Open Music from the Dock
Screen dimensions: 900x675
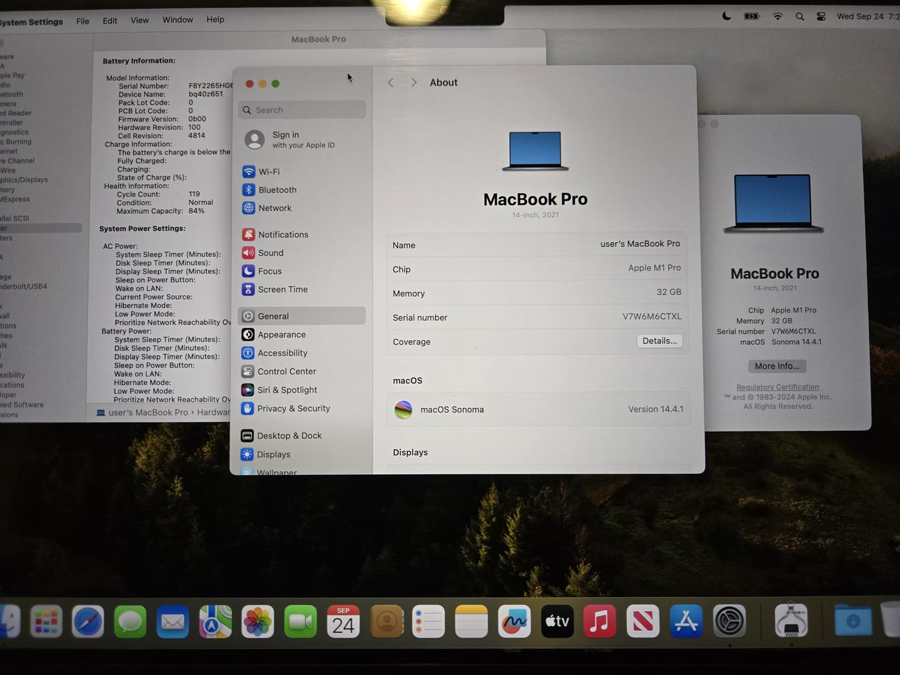coord(599,622)
